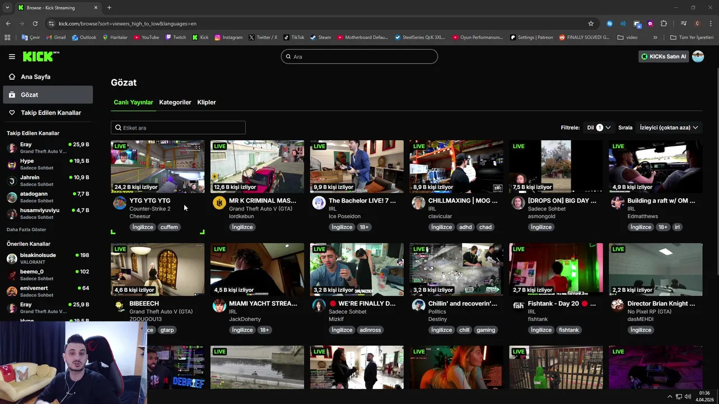Click Mizkif channel avatar

coord(318,305)
